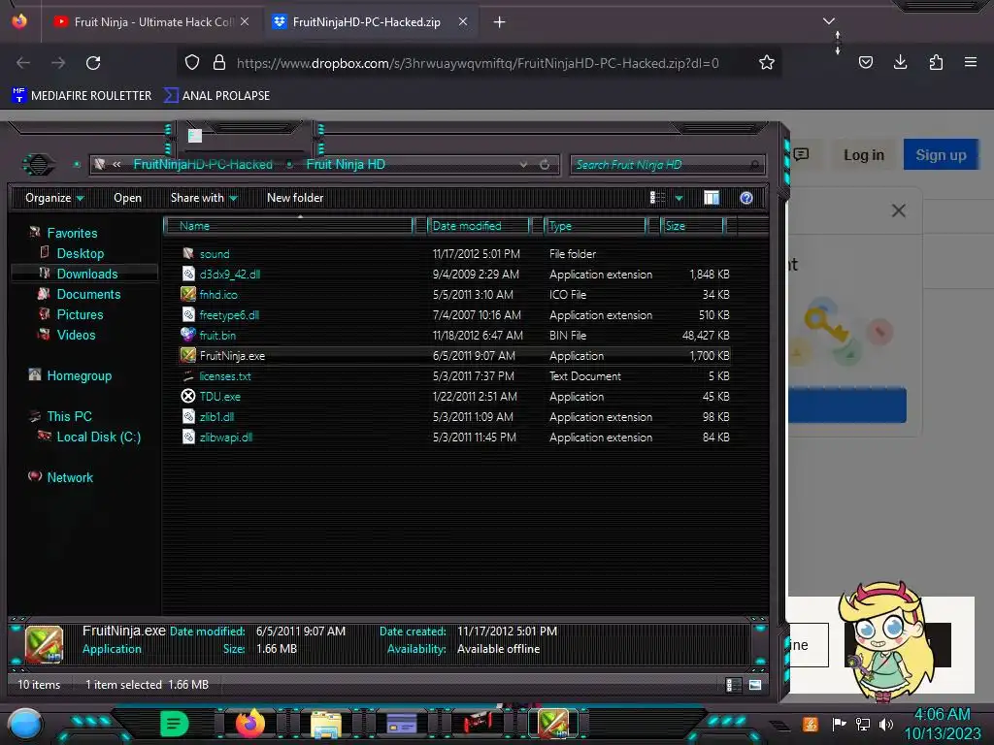Click the volume speaker tray icon

coord(886,724)
